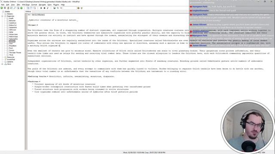Viewport: 275px width, 154px height.
Task: Select Resources in the wiki tree
Action: coord(10,57)
